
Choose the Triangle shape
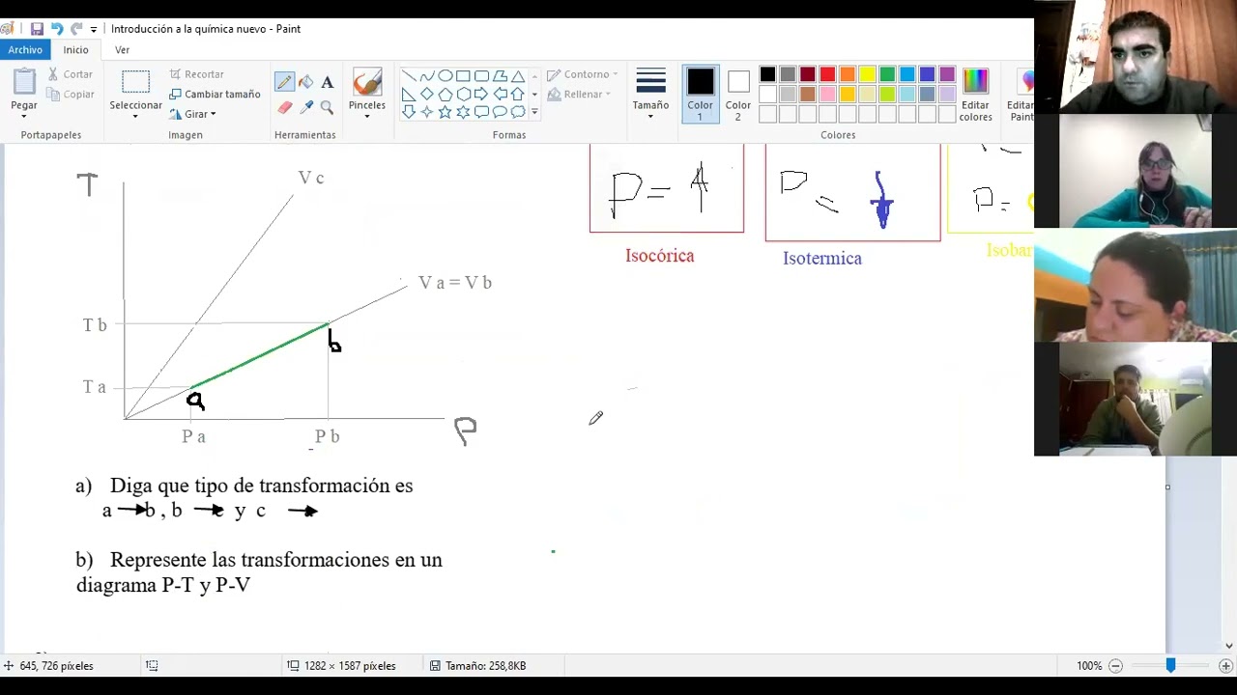click(x=519, y=76)
